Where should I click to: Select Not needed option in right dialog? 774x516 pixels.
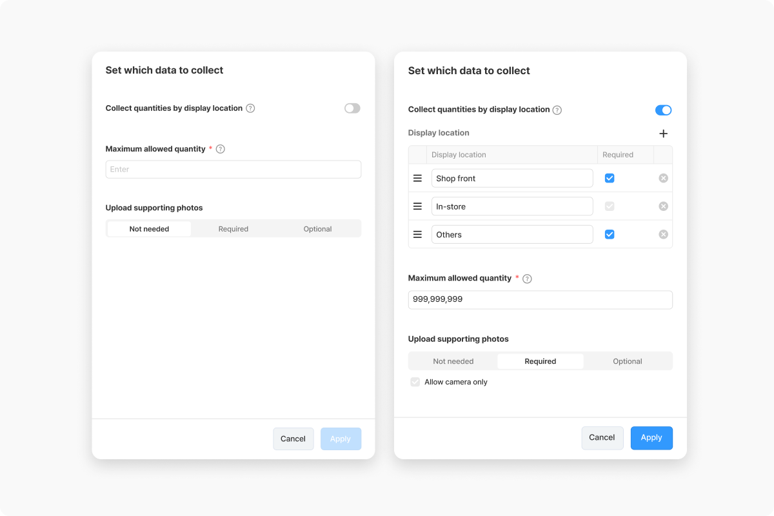click(x=453, y=361)
